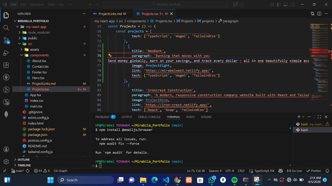Viewport: 332px width, 186px height.
Task: Close the terminal panel
Action: pos(326,117)
